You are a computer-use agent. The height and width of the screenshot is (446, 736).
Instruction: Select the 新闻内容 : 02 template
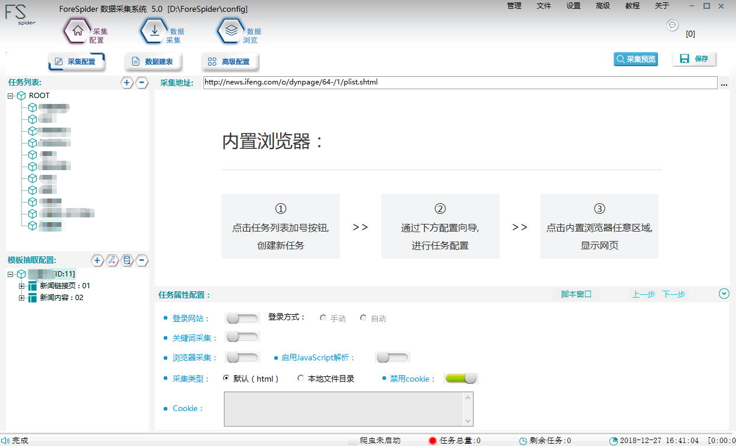tap(61, 298)
